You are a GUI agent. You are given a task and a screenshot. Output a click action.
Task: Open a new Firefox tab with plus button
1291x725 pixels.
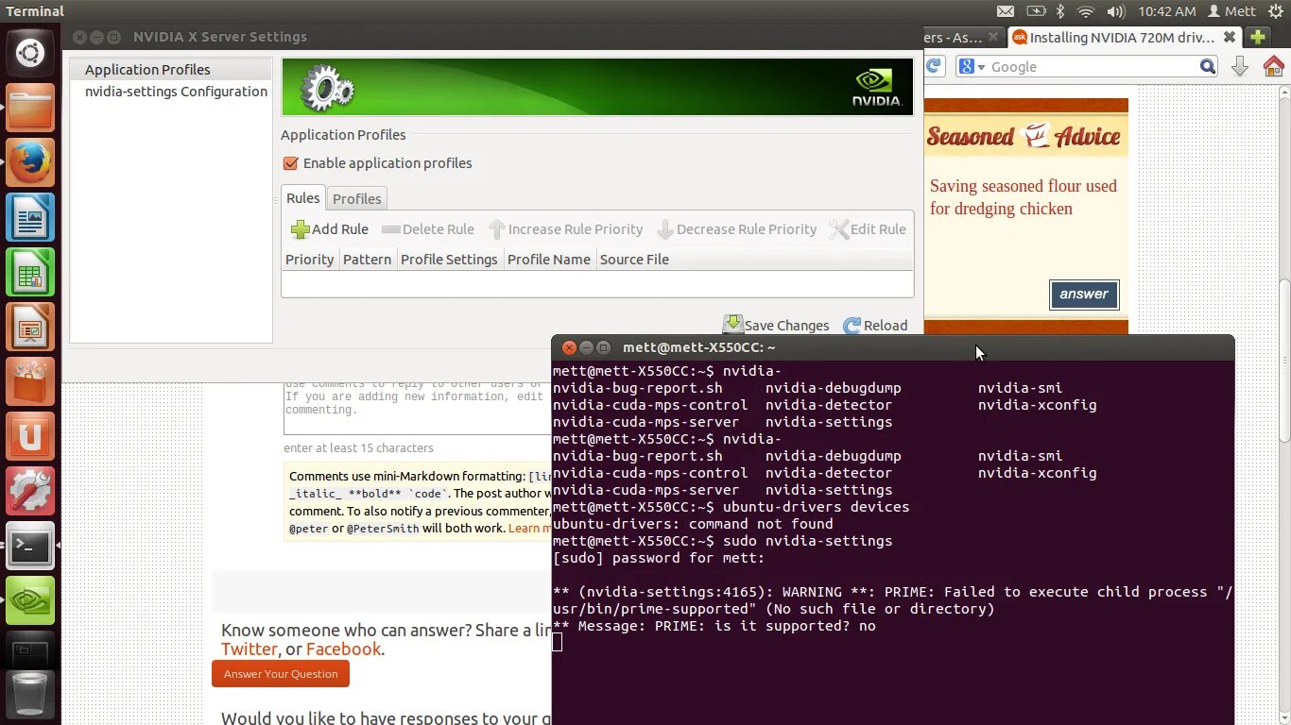(x=1257, y=38)
